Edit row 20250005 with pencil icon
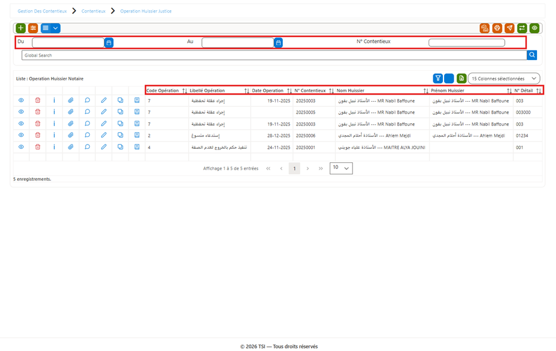The width and height of the screenshot is (556, 351). tap(104, 112)
